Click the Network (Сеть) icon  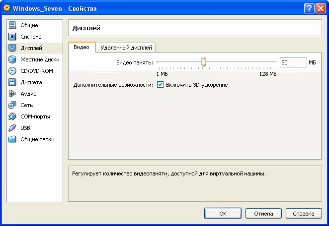coord(12,105)
